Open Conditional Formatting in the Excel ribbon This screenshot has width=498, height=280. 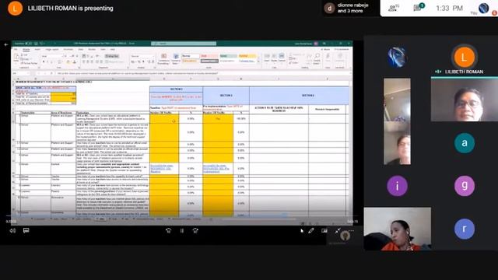163,59
